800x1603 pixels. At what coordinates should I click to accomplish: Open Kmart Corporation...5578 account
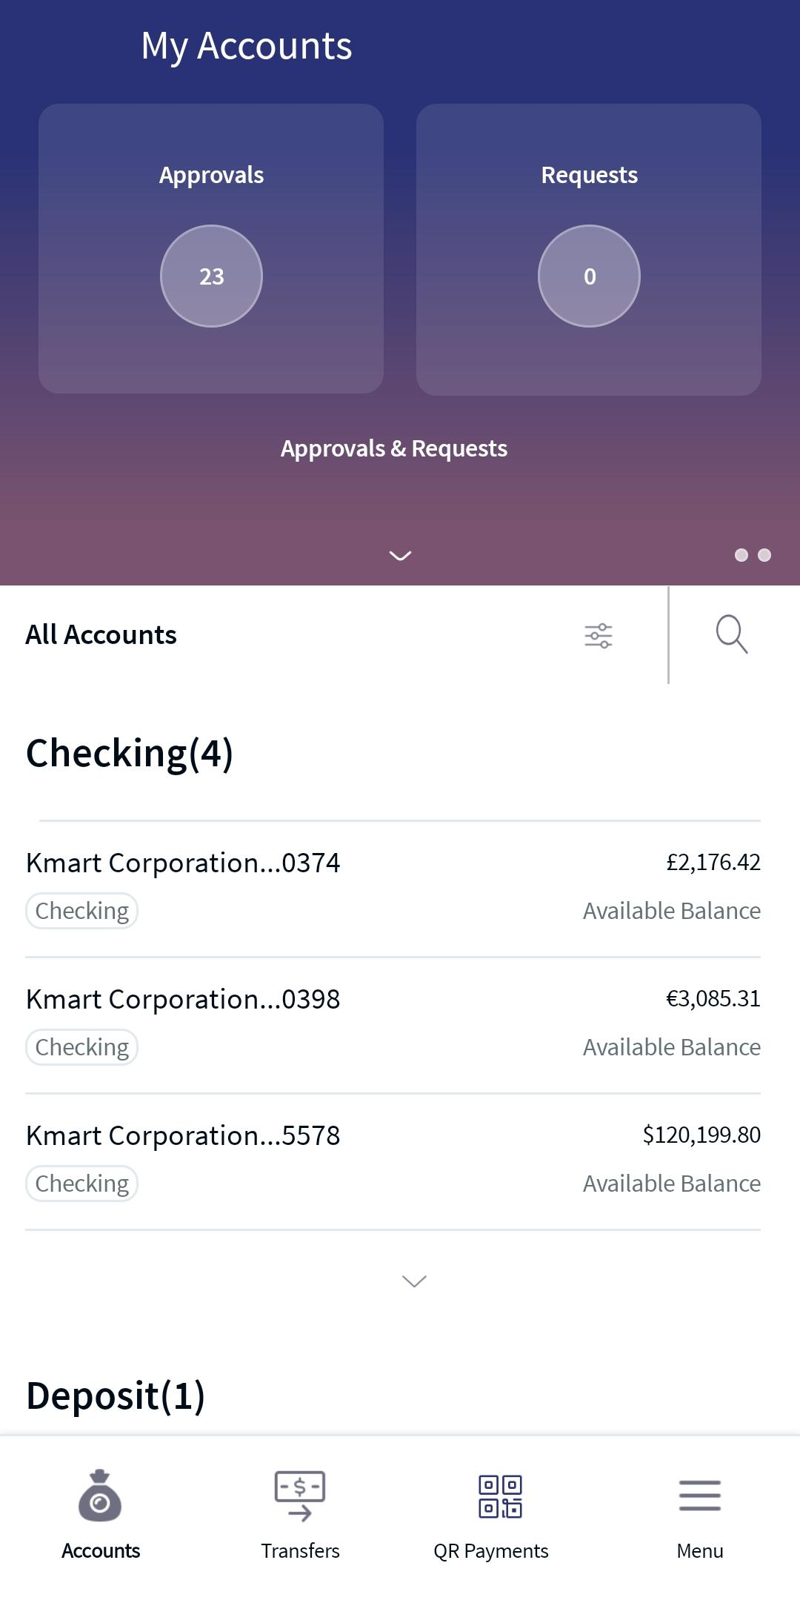pyautogui.click(x=393, y=1161)
